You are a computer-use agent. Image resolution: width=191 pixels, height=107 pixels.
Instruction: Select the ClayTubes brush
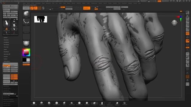coord(87,103)
